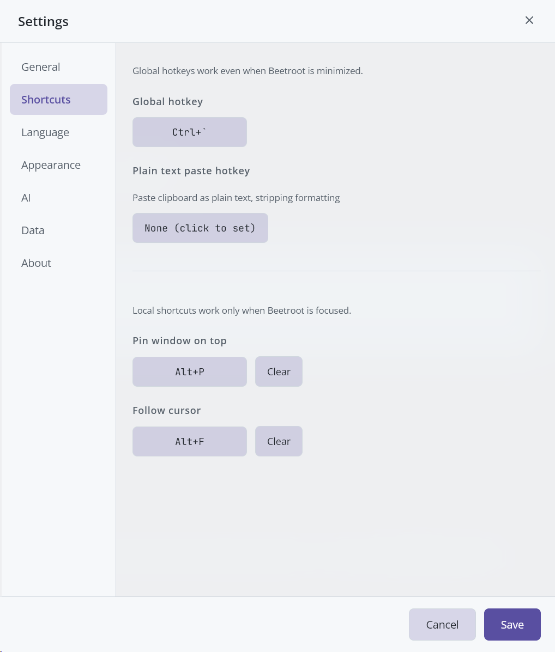555x652 pixels.
Task: Go to the Appearance settings tab
Action: pos(51,165)
